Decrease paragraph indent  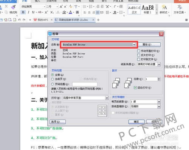98,6
